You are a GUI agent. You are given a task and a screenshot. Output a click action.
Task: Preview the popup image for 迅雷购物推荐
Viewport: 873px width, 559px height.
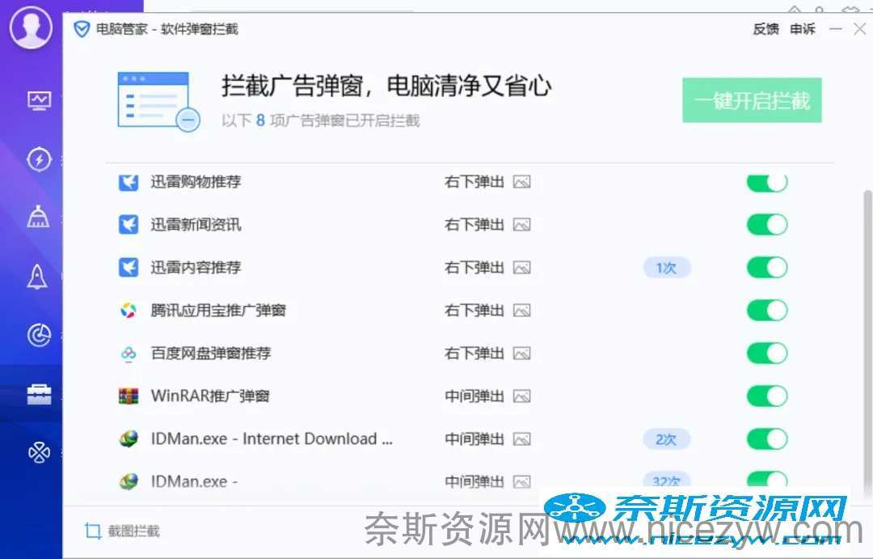click(x=521, y=182)
